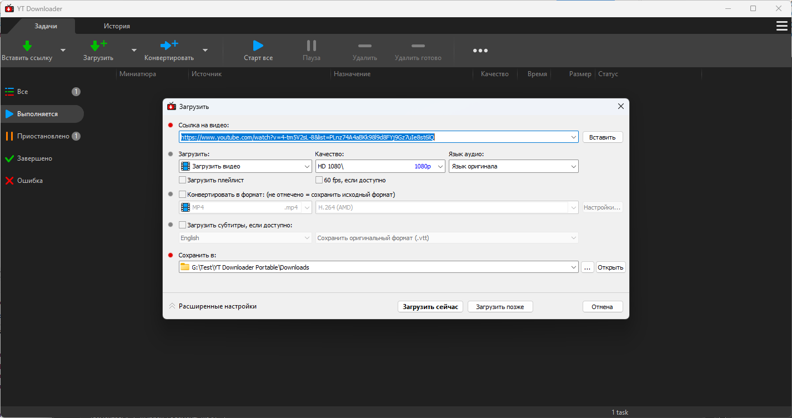Screen dimensions: 792x418
Task: Click the green Вставить ссылку arrow icon
Action: (27, 46)
